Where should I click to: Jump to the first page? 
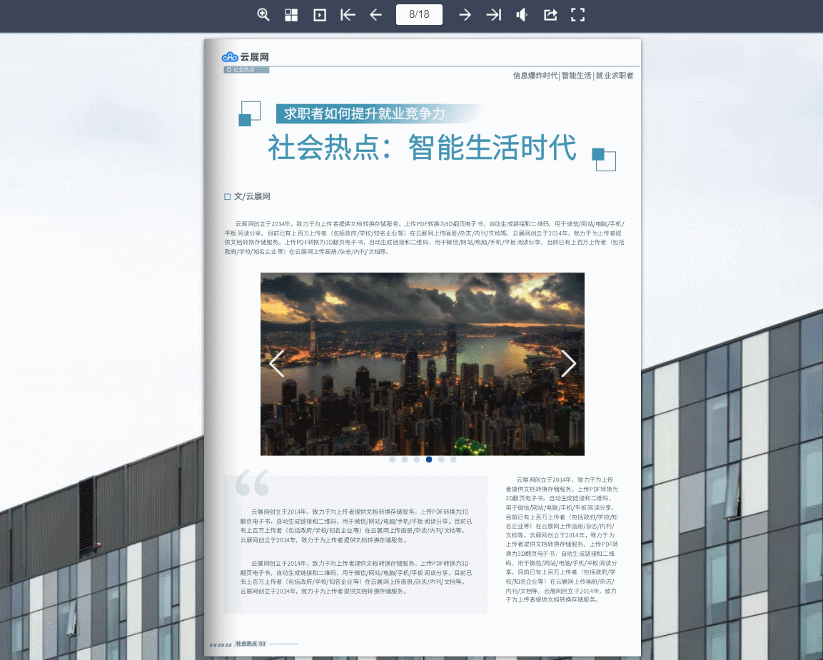coord(348,15)
